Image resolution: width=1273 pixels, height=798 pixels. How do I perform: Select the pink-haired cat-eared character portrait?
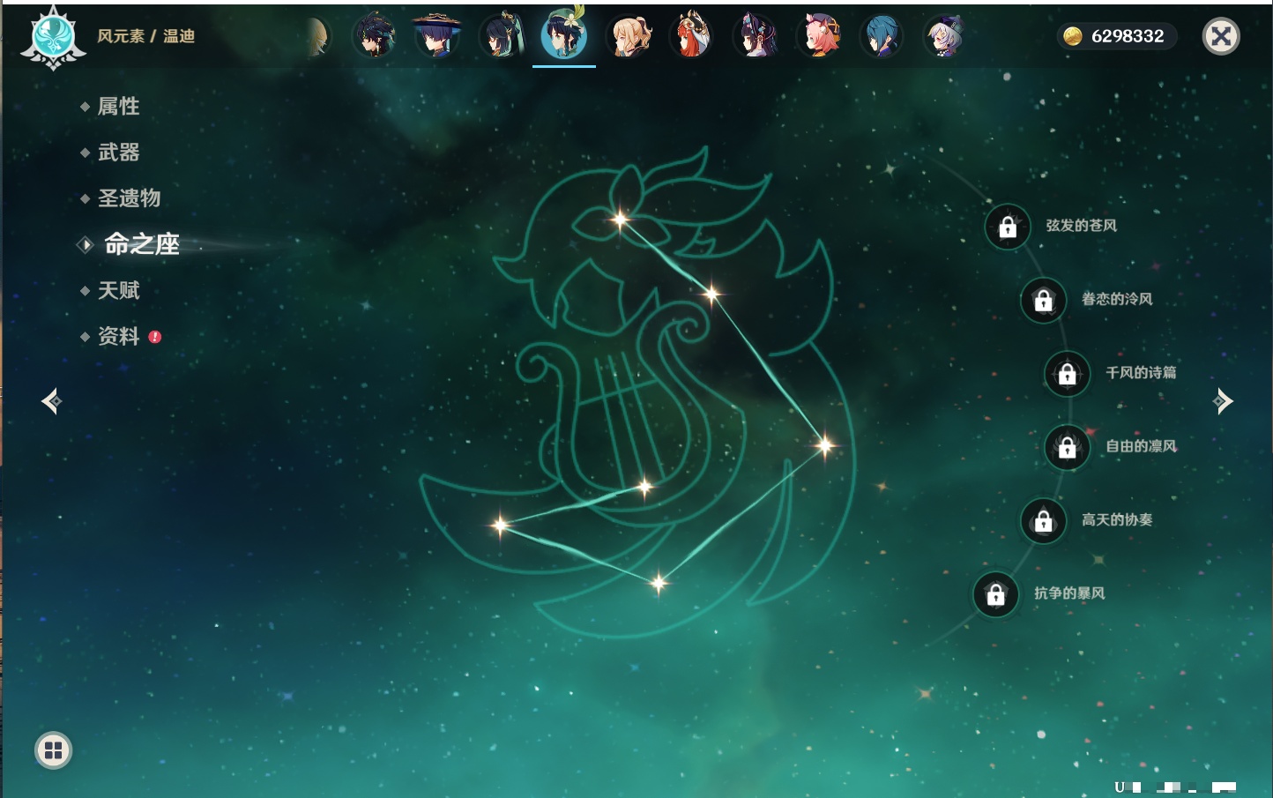tap(819, 37)
